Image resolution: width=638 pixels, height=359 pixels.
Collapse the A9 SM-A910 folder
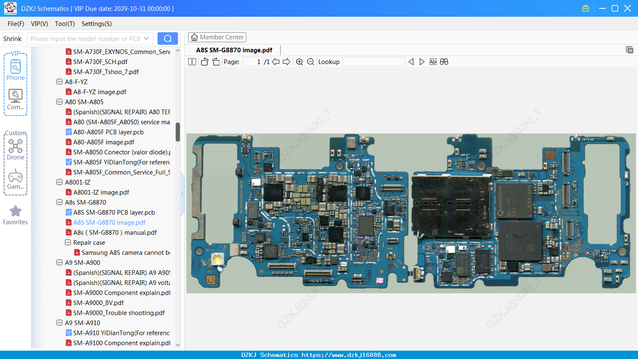tap(59, 323)
